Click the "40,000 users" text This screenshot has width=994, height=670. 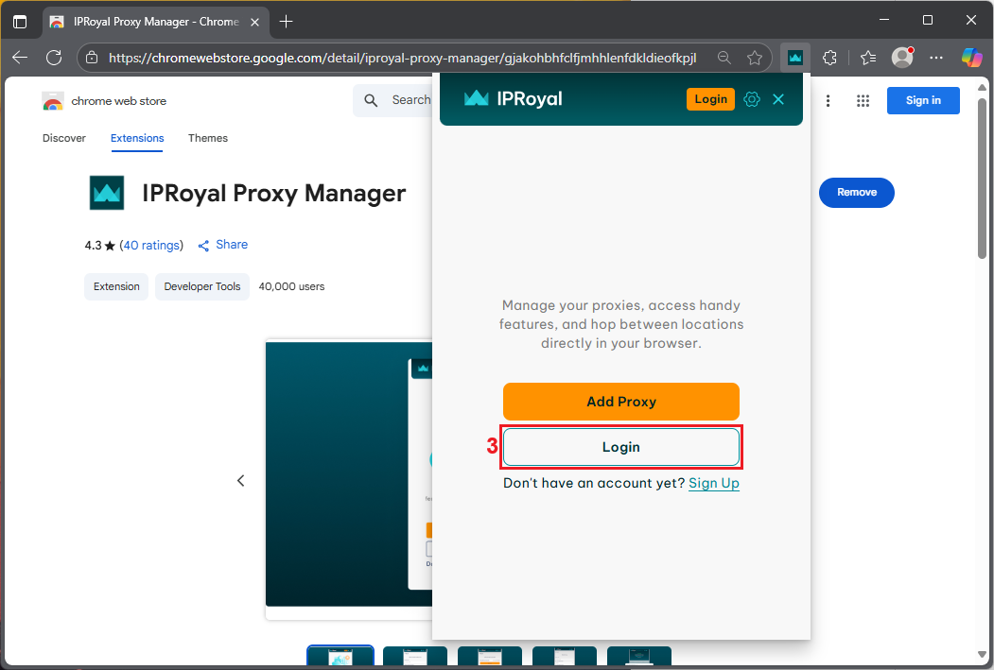coord(291,287)
